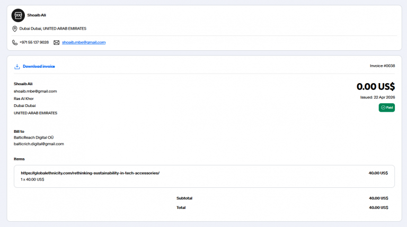Click the Subtotal amount 40.00 US$
Screen dimensions: 407x227
pos(378,198)
